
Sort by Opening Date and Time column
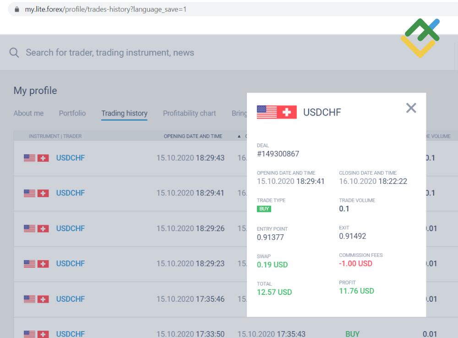193,136
